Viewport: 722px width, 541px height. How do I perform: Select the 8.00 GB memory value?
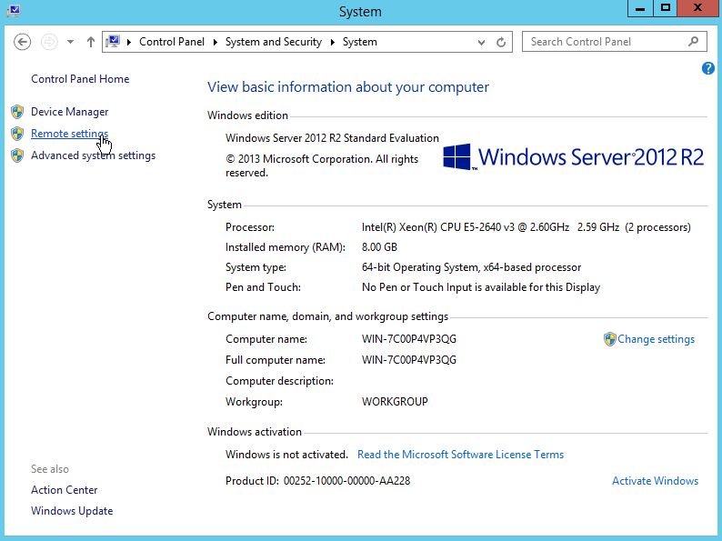pos(379,247)
